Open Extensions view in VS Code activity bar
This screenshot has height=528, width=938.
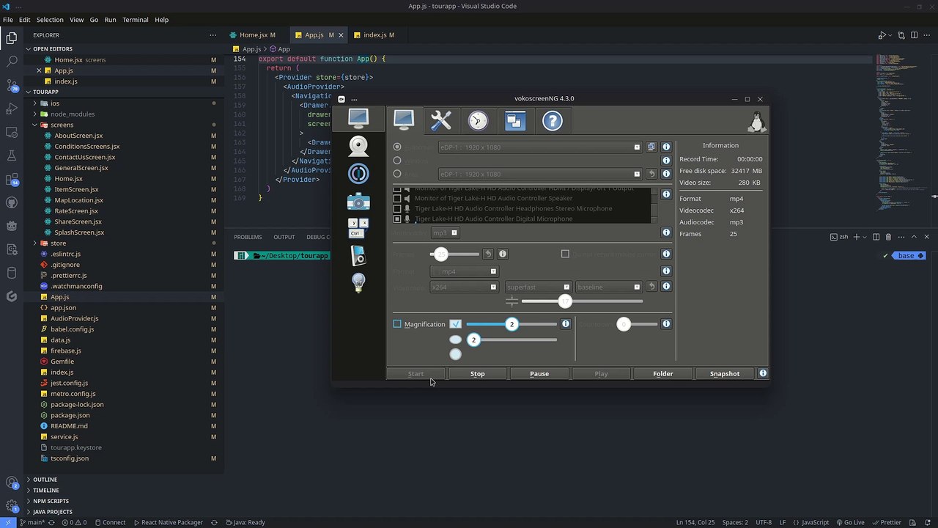(12, 180)
